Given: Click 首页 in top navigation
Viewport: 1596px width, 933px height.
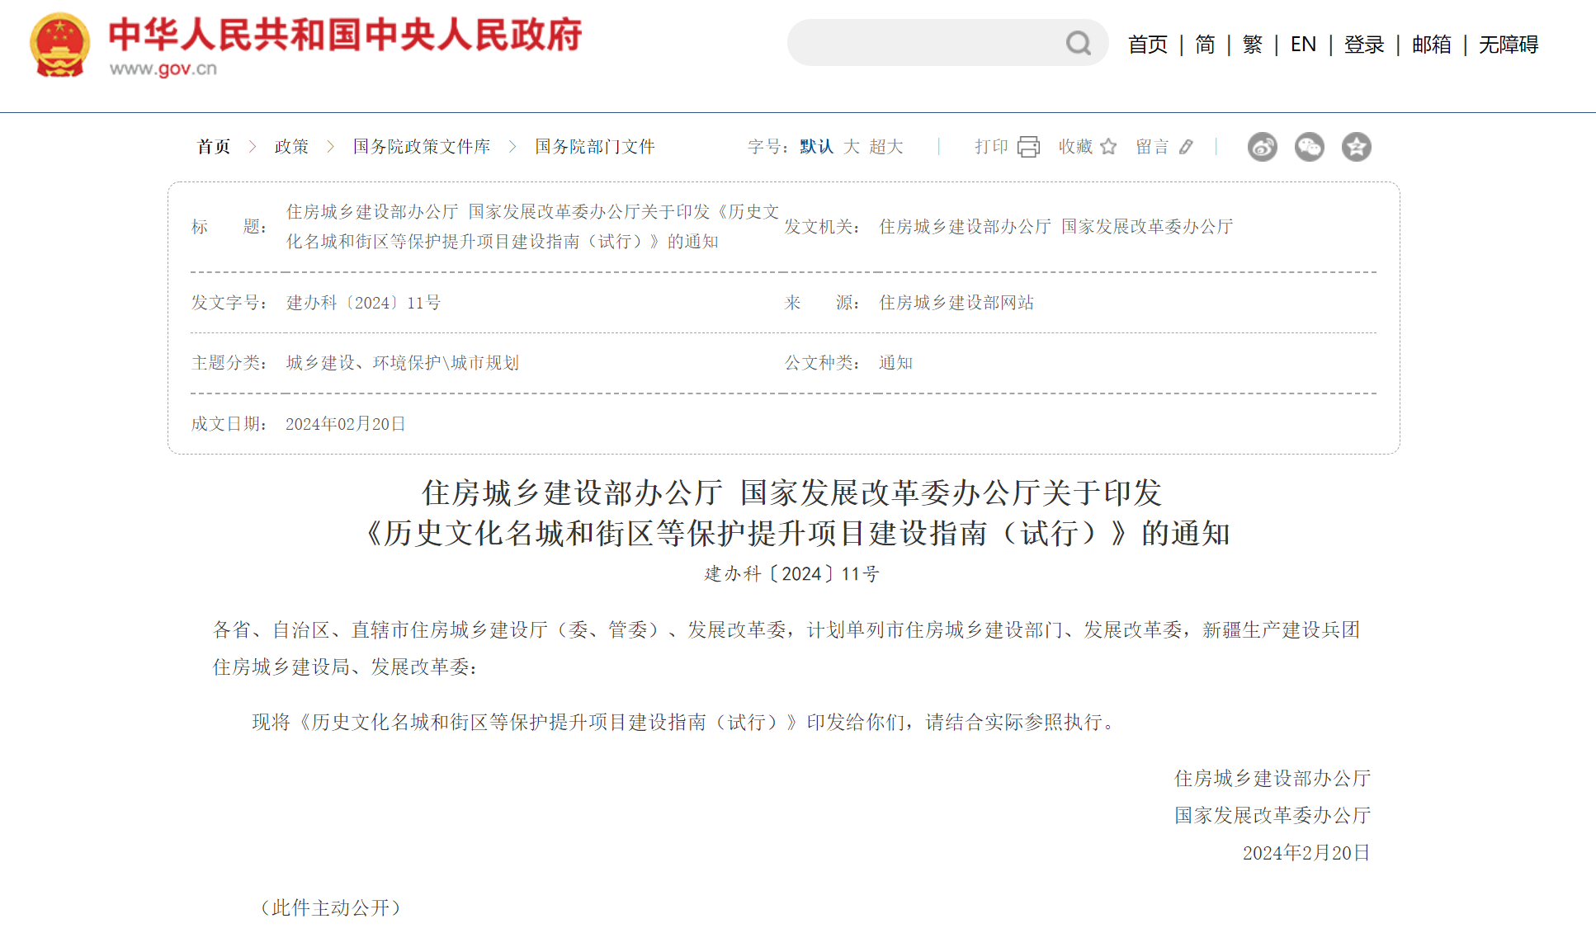Looking at the screenshot, I should pos(1148,45).
